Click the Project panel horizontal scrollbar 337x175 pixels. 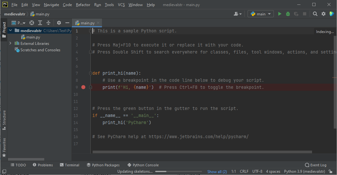[x=26, y=159]
